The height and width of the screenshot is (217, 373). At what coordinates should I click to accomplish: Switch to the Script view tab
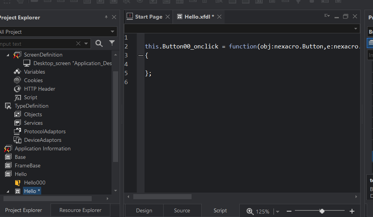coord(220,210)
